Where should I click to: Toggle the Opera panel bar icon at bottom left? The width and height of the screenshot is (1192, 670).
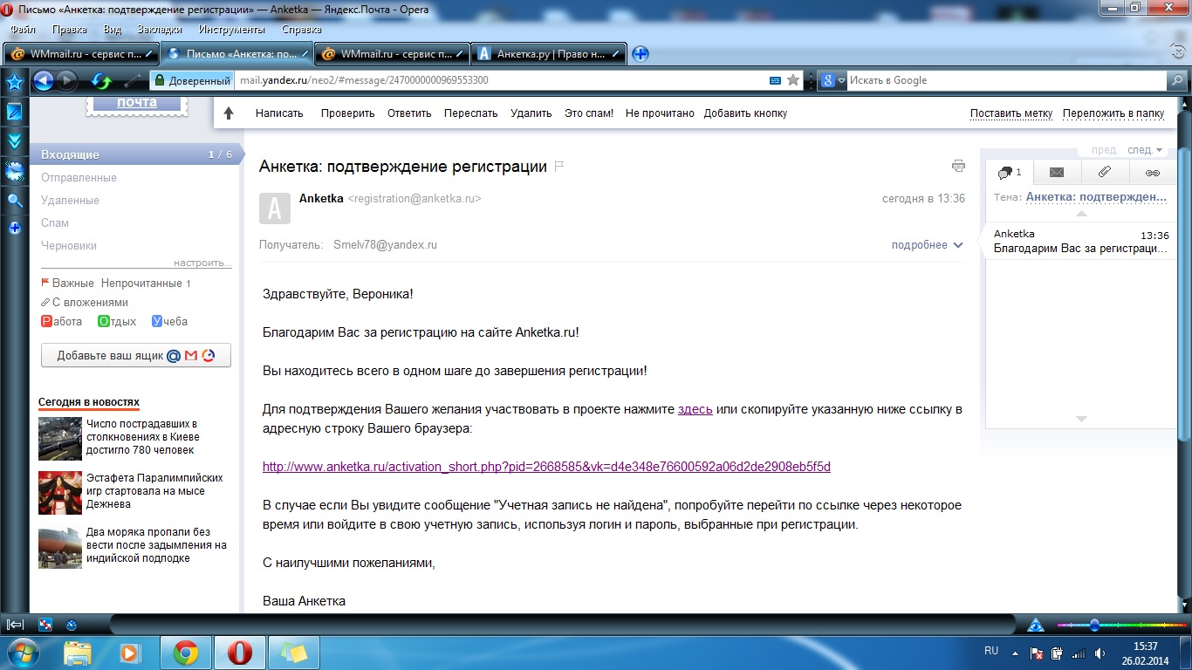point(15,624)
